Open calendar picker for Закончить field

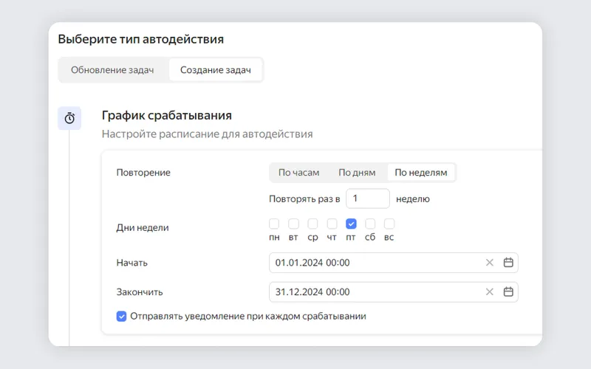[508, 292]
